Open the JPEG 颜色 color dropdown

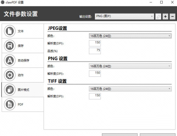(x=130, y=36)
